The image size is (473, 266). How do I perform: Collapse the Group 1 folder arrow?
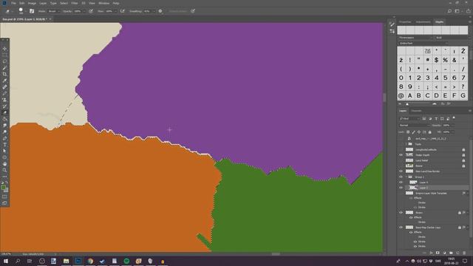tap(406, 177)
